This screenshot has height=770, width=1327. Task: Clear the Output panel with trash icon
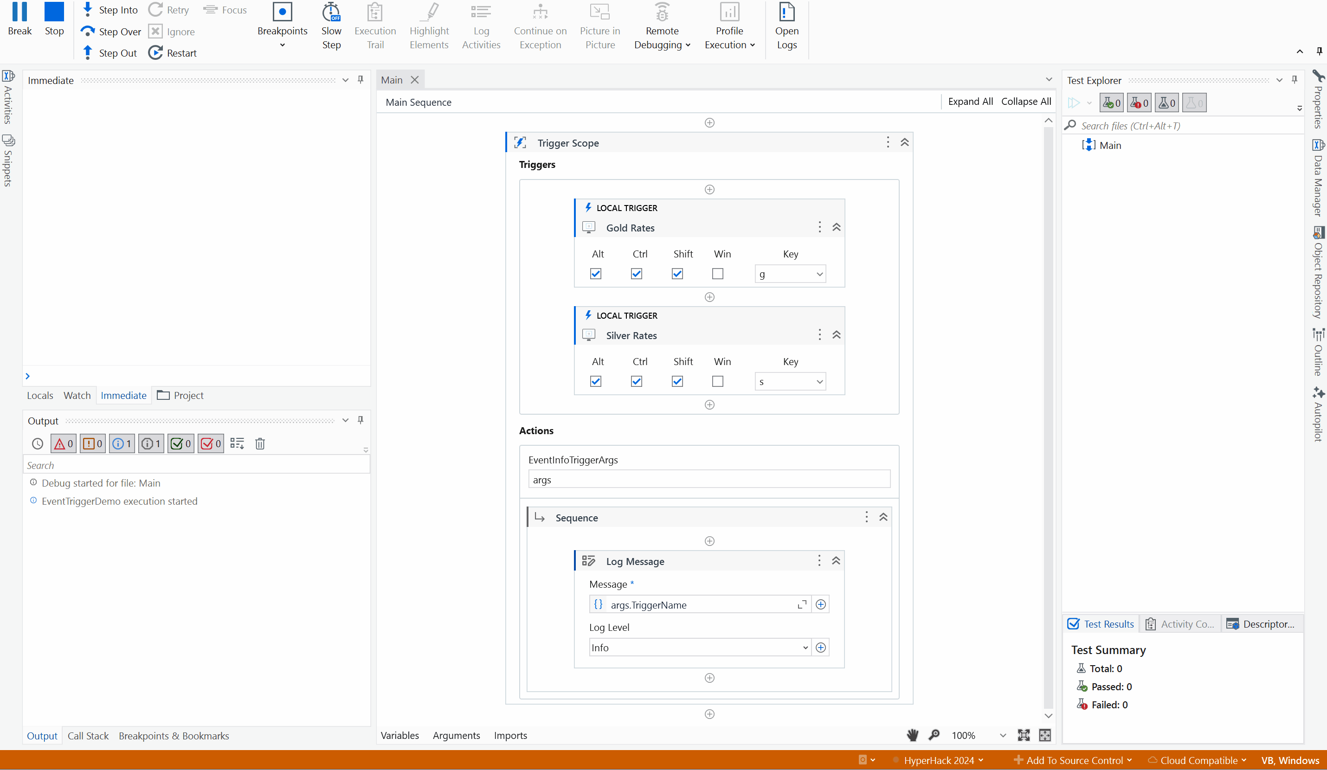(x=260, y=444)
